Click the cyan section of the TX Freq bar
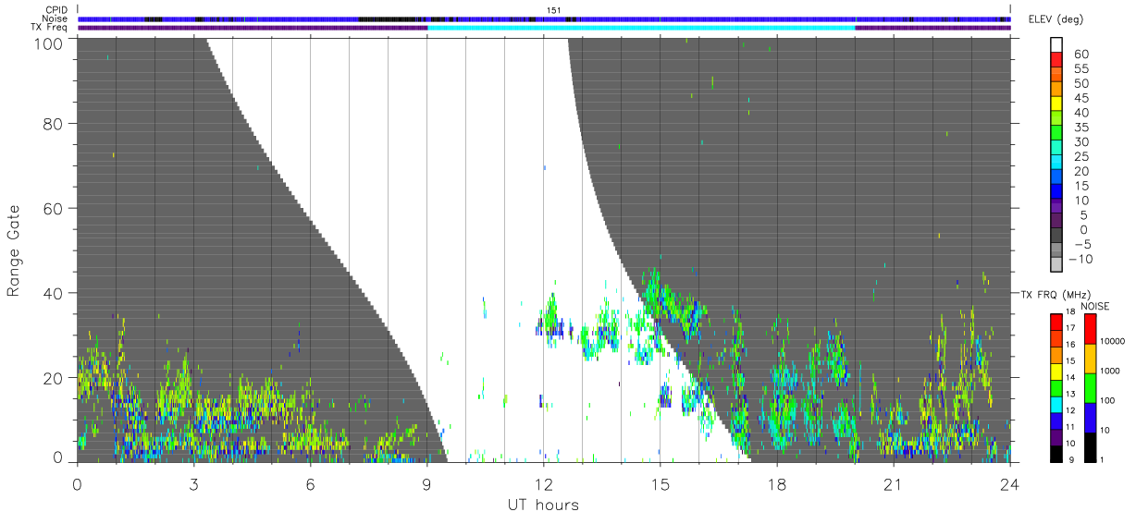 pos(641,28)
